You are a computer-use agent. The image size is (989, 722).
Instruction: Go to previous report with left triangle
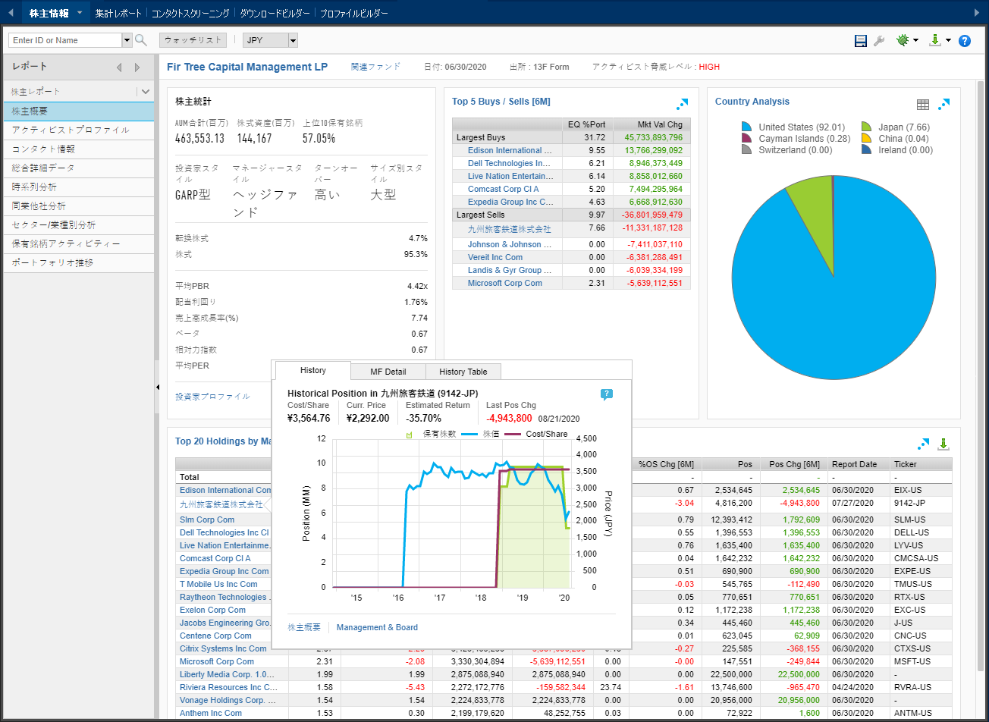(x=119, y=67)
